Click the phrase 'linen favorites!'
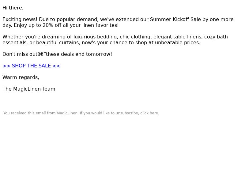The image size is (245, 183). point(100,25)
